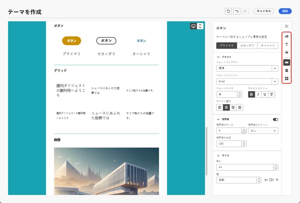Screen dimensions: 300x203
Task: Open the spacing settings panel icon
Action: [286, 53]
